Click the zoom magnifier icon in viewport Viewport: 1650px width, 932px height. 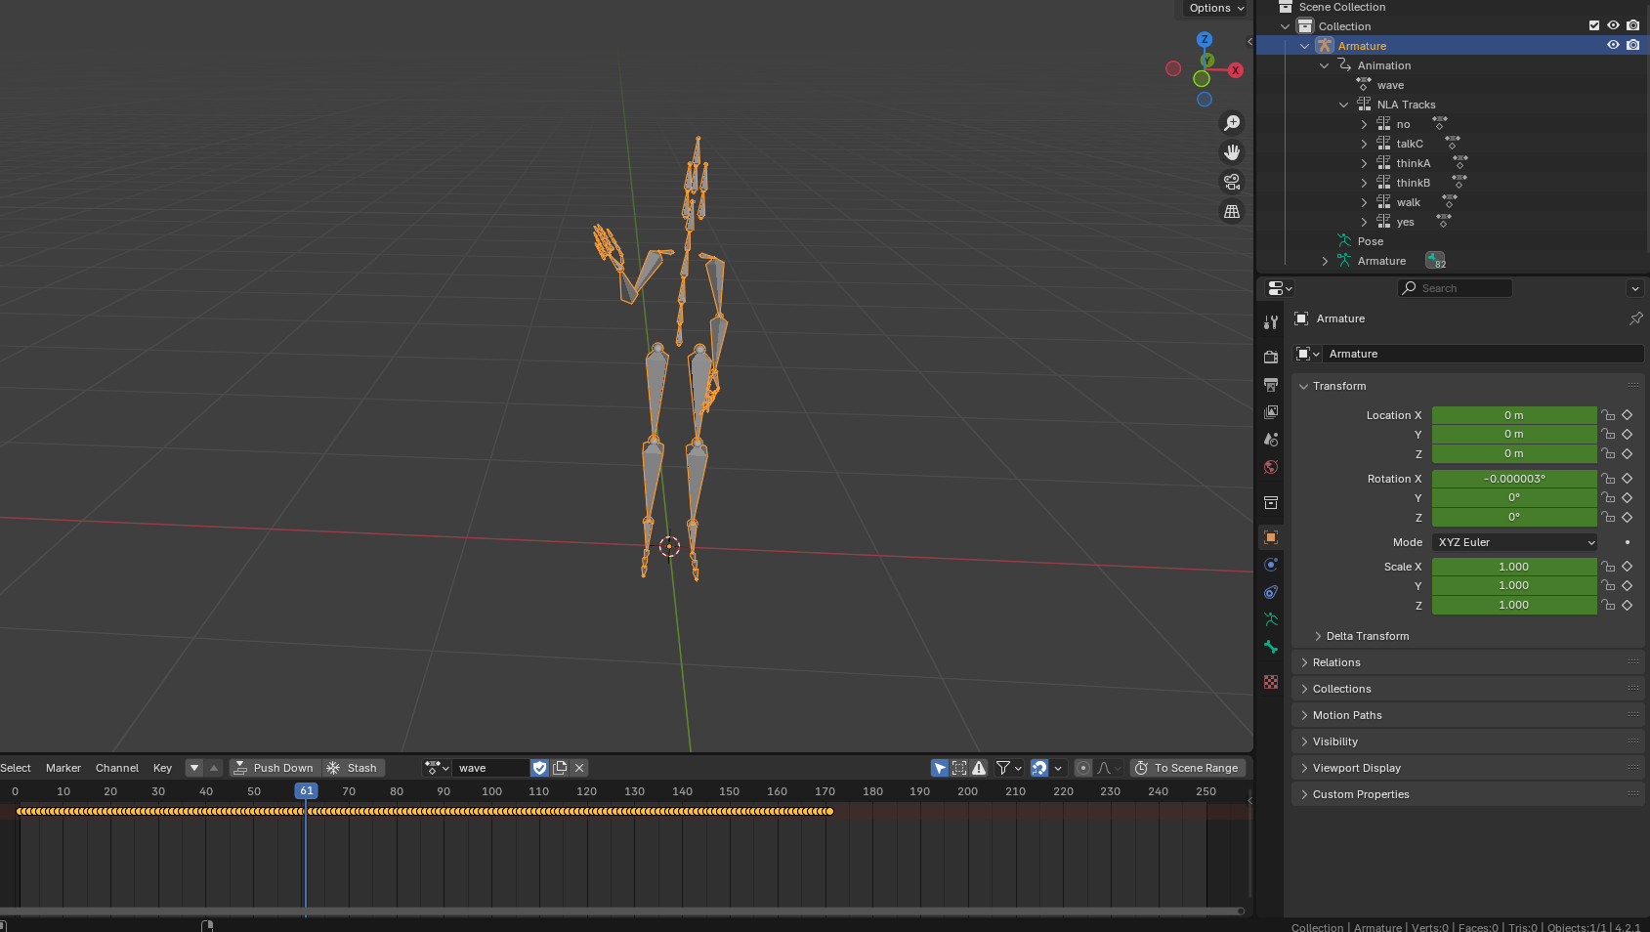[1232, 123]
